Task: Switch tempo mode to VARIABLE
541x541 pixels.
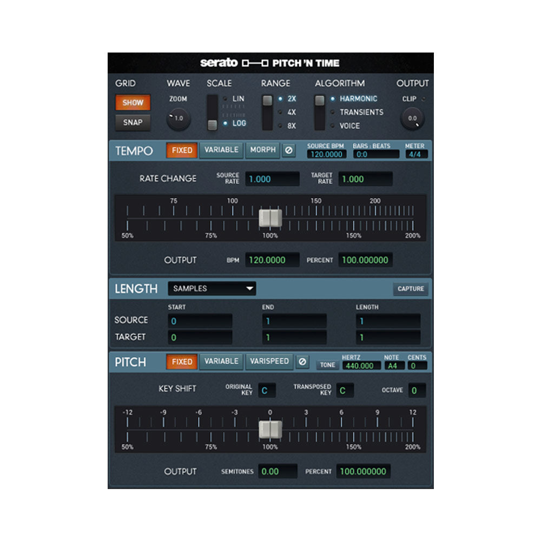Action: tap(221, 150)
